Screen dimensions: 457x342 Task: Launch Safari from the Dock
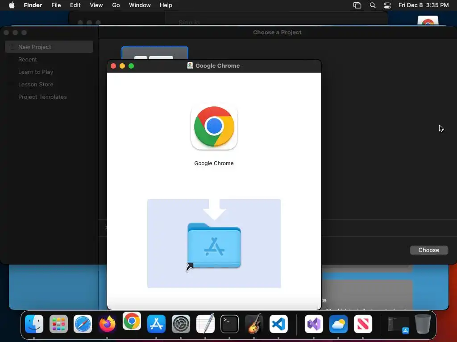pos(83,324)
